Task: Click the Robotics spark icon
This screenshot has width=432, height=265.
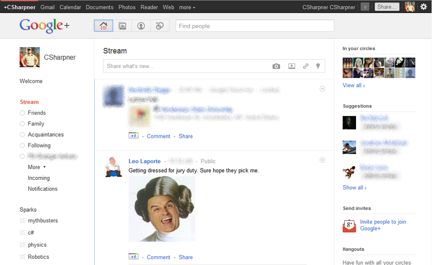Action: click(x=22, y=257)
